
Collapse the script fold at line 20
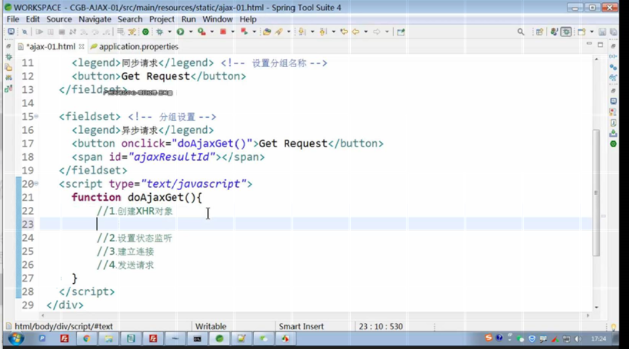(36, 183)
